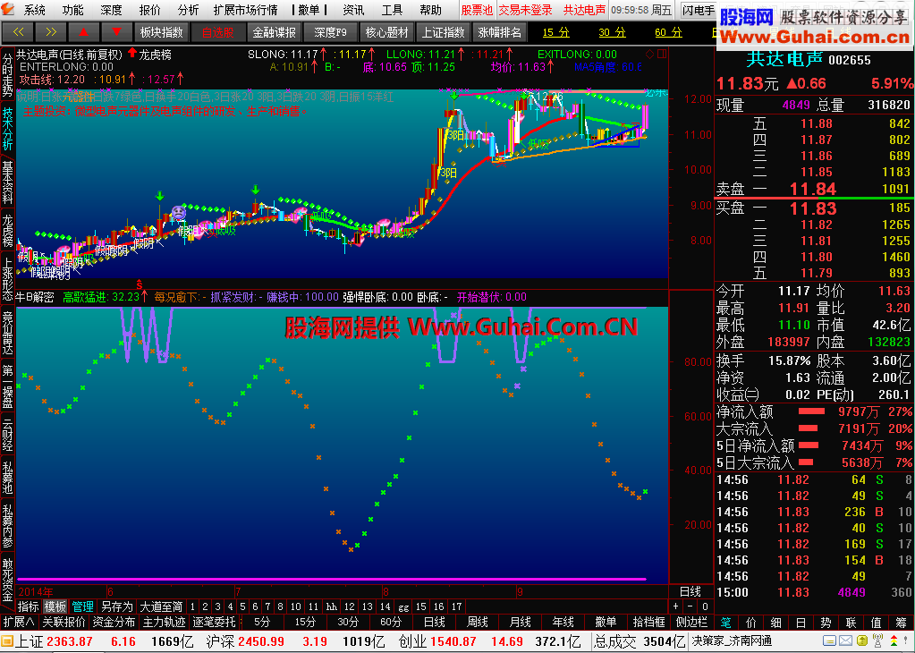
Task: Click the 龙虎榜 red arrow marker
Action: point(132,54)
